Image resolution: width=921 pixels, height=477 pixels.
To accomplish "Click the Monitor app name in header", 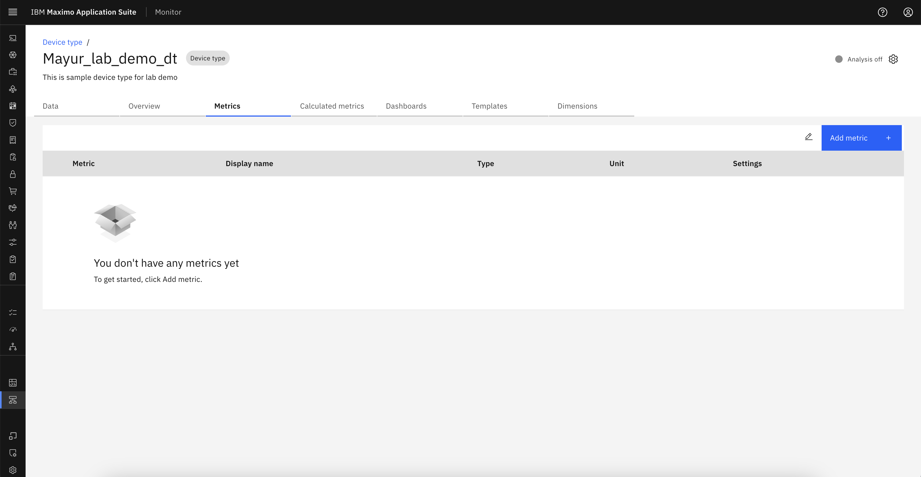I will 168,12.
